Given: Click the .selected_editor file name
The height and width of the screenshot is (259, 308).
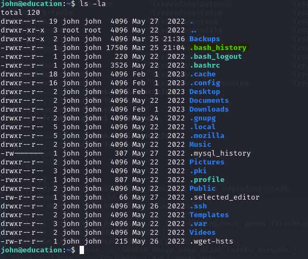Looking at the screenshot, I should tap(225, 197).
